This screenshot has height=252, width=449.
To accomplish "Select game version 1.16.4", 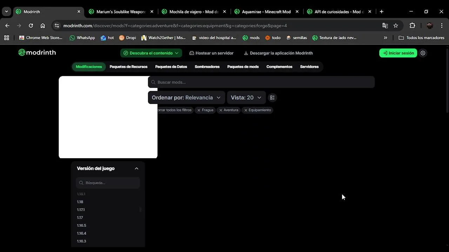I will [x=81, y=233].
